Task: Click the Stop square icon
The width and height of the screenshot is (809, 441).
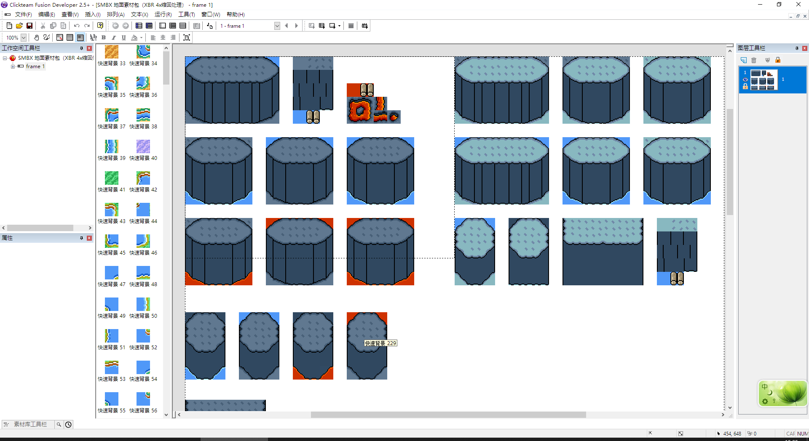Action: (x=351, y=26)
